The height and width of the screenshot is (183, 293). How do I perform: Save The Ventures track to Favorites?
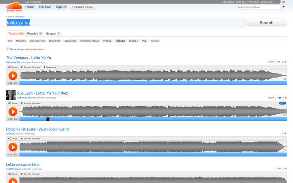(x=30, y=67)
